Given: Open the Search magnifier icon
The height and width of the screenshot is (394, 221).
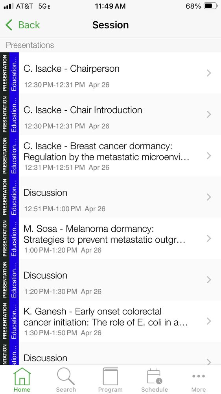Looking at the screenshot, I should (66, 376).
